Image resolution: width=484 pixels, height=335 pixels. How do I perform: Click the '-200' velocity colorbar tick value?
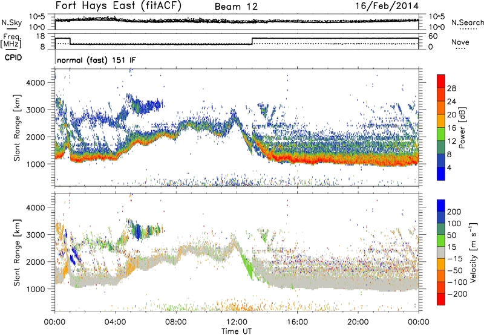pyautogui.click(x=457, y=294)
